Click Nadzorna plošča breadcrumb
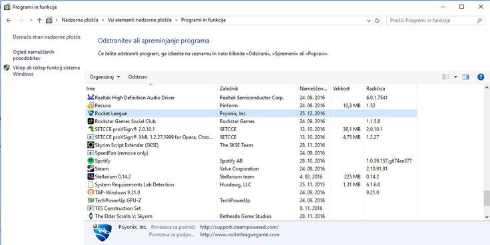The height and width of the screenshot is (245, 490). [80, 20]
